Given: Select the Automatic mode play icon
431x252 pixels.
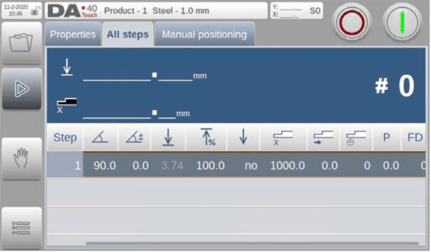Looking at the screenshot, I should [21, 89].
